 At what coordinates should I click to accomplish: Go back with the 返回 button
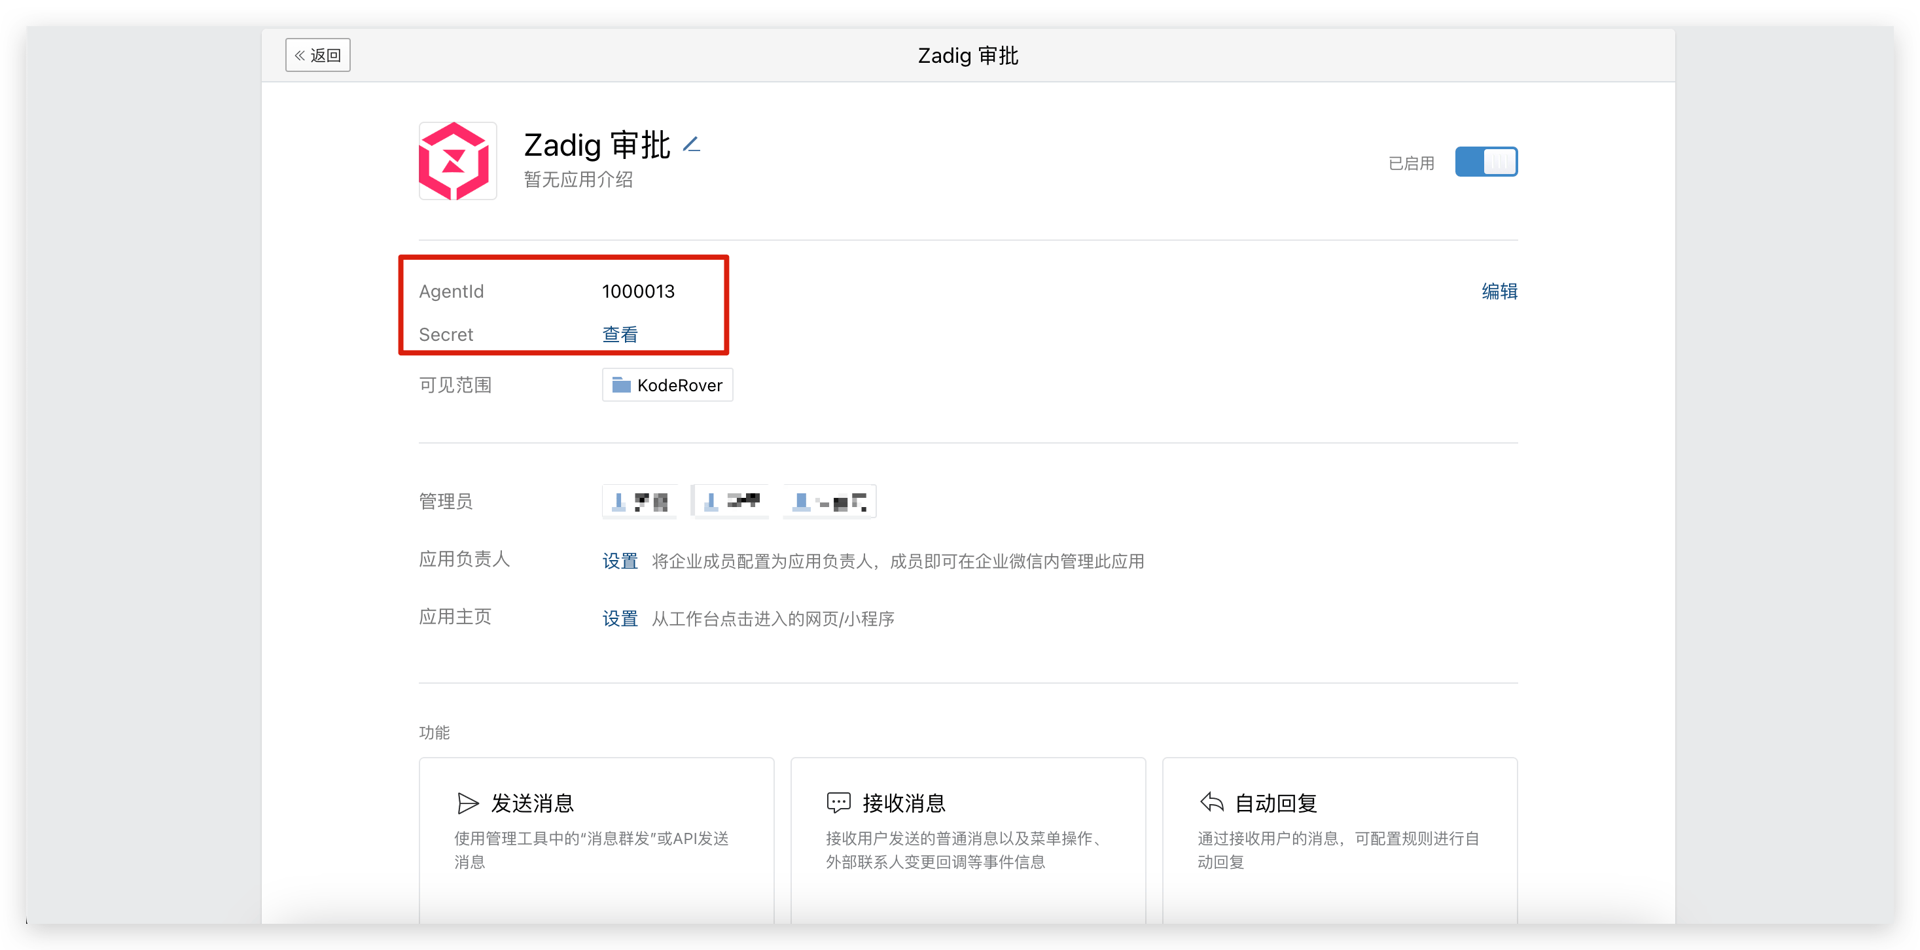click(317, 55)
